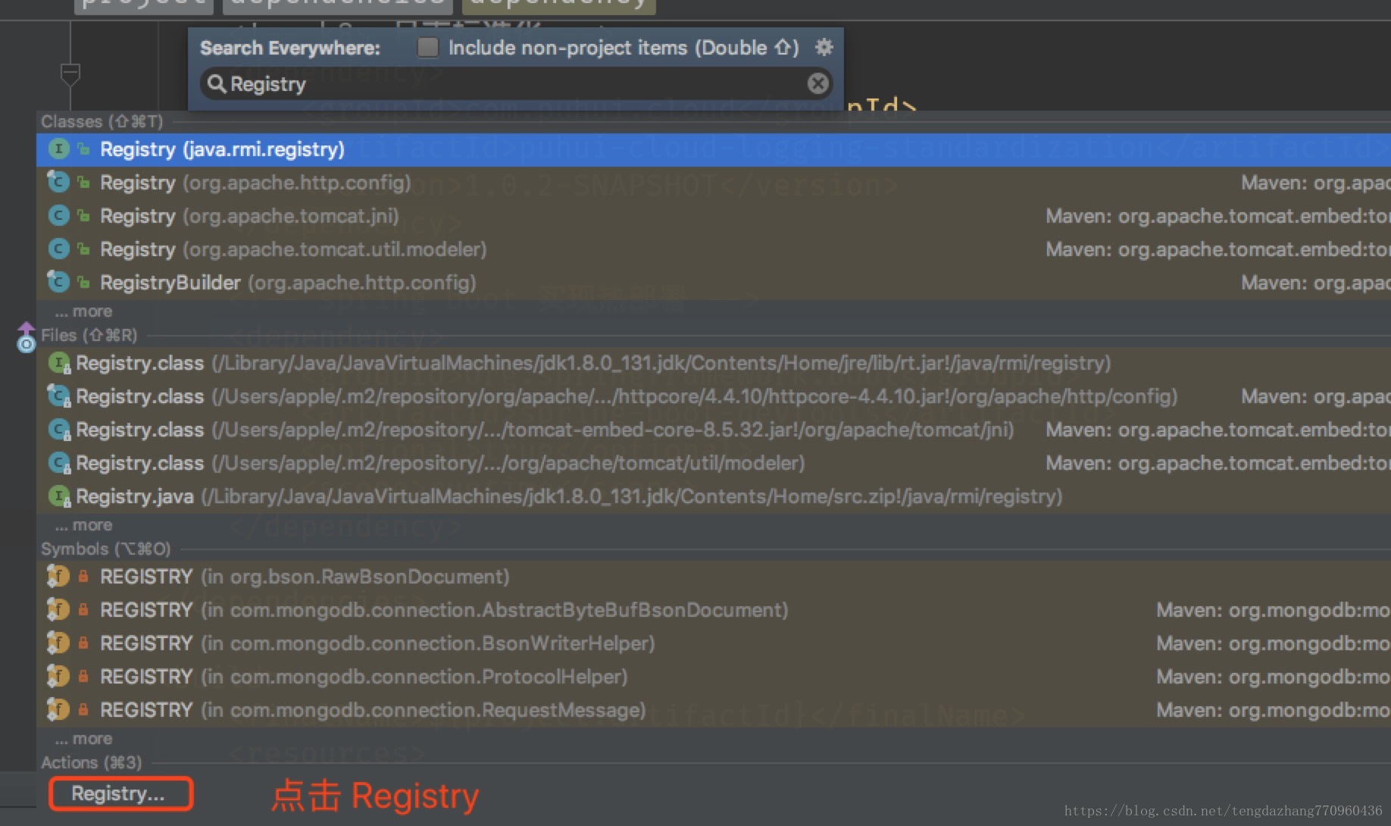
Task: Click the implemented-method gutter marker in editor
Action: tap(26, 338)
